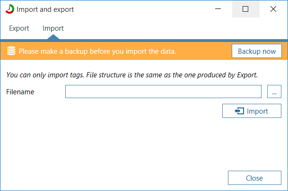
Task: Click the Import and export title text
Action: pos(45,9)
